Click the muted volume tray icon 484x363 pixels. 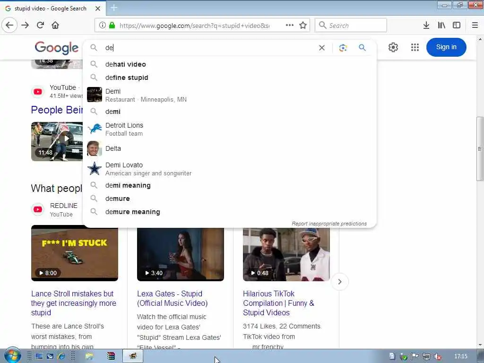tap(437, 356)
